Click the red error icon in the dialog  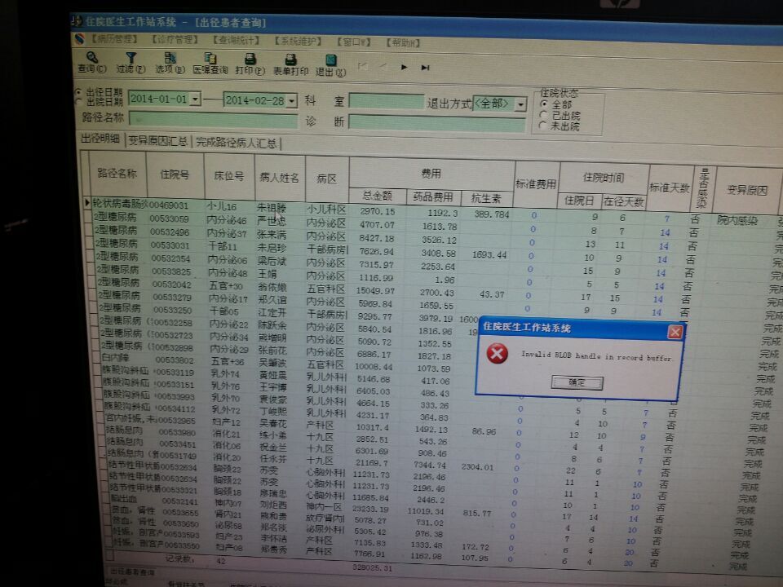(498, 353)
